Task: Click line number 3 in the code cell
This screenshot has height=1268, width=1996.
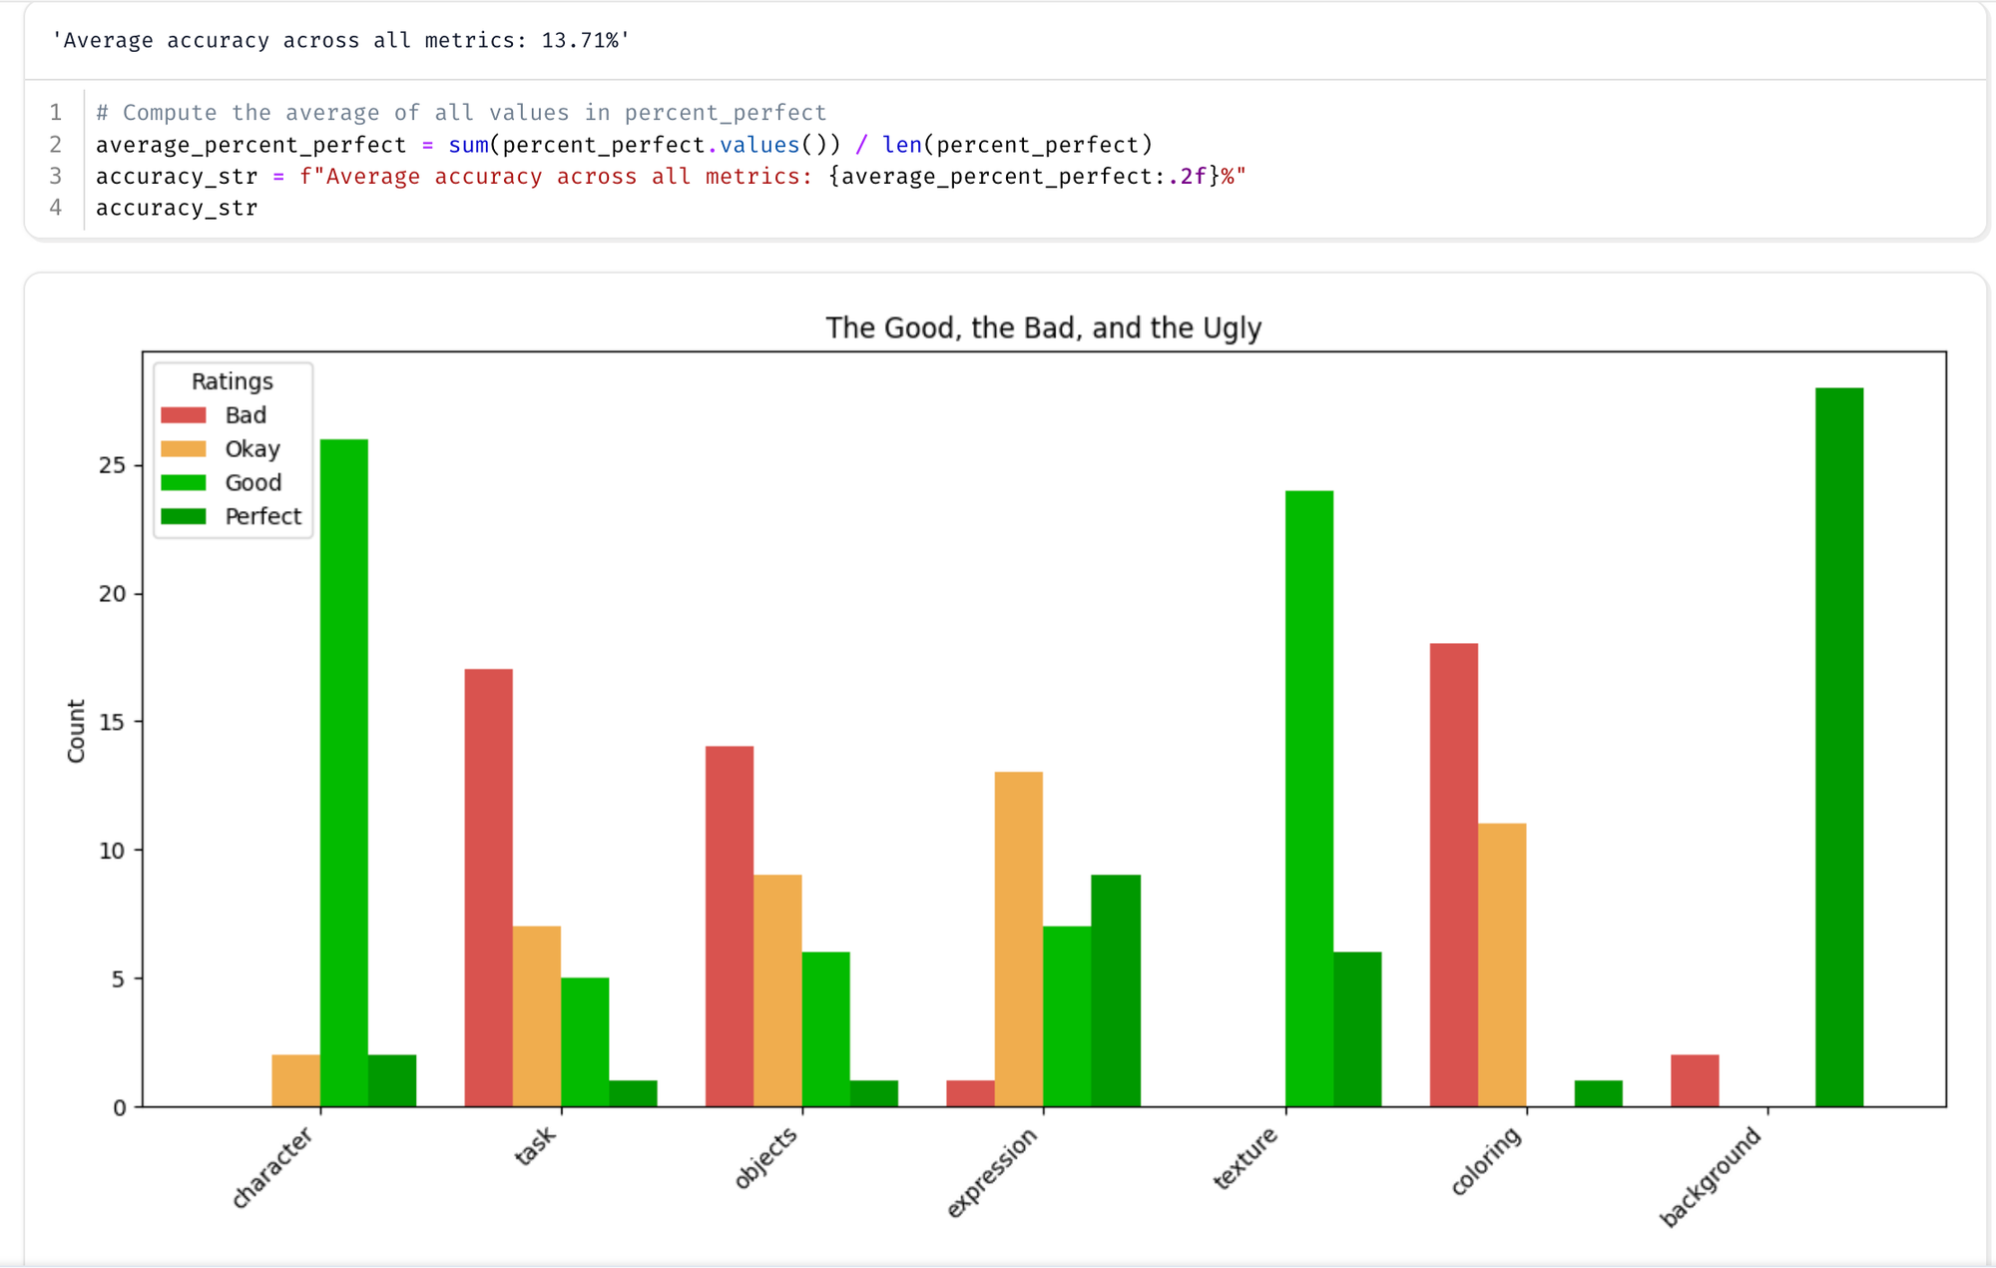Action: 56,177
